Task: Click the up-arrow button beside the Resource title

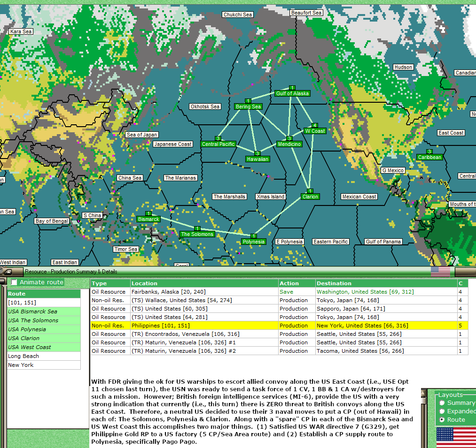Action: click(x=8, y=272)
